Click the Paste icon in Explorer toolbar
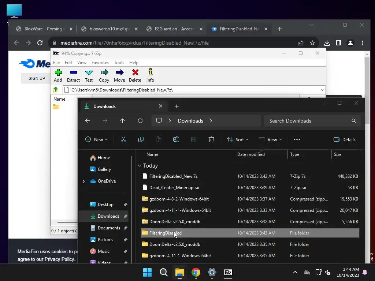 [158, 139]
